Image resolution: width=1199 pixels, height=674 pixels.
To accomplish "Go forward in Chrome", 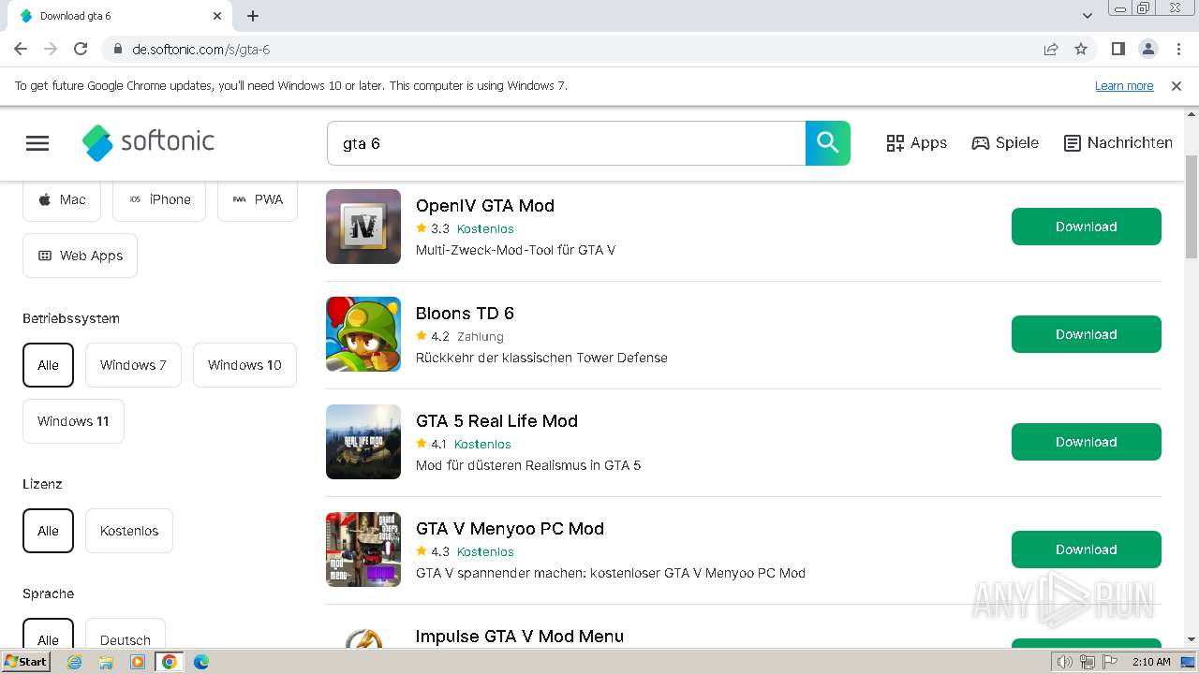I will point(51,49).
